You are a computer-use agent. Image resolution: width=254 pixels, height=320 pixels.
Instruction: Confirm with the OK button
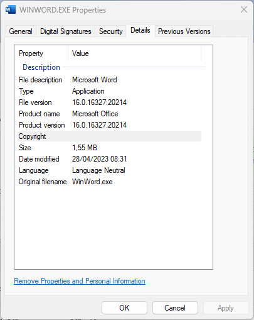[124, 308]
